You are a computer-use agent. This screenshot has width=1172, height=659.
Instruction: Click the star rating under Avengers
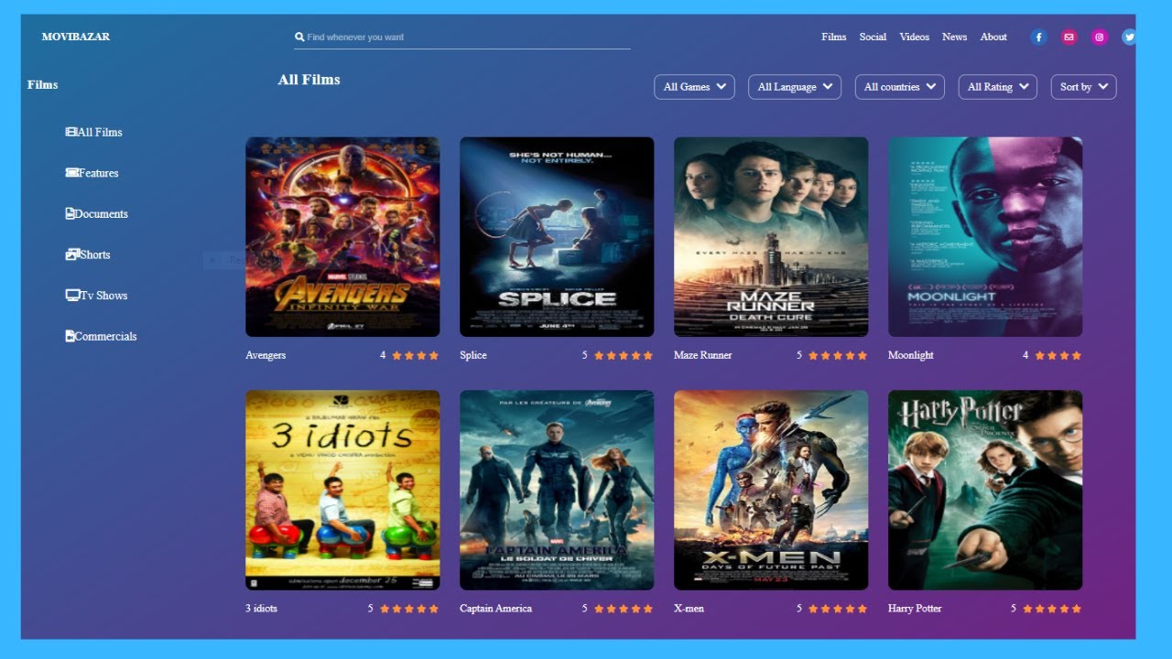(416, 355)
